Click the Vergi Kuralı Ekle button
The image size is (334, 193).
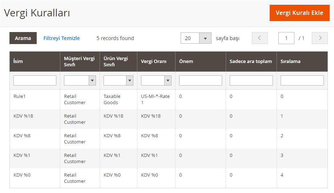299,13
